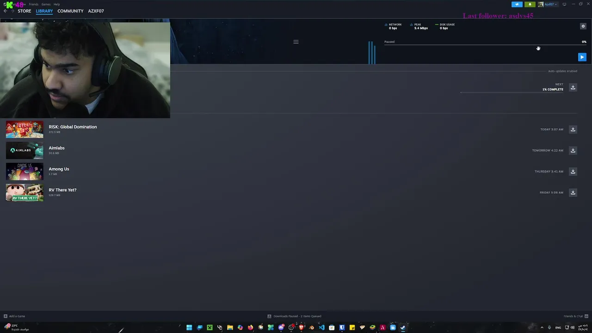Open download settings gear icon
Image resolution: width=592 pixels, height=333 pixels.
[x=583, y=26]
